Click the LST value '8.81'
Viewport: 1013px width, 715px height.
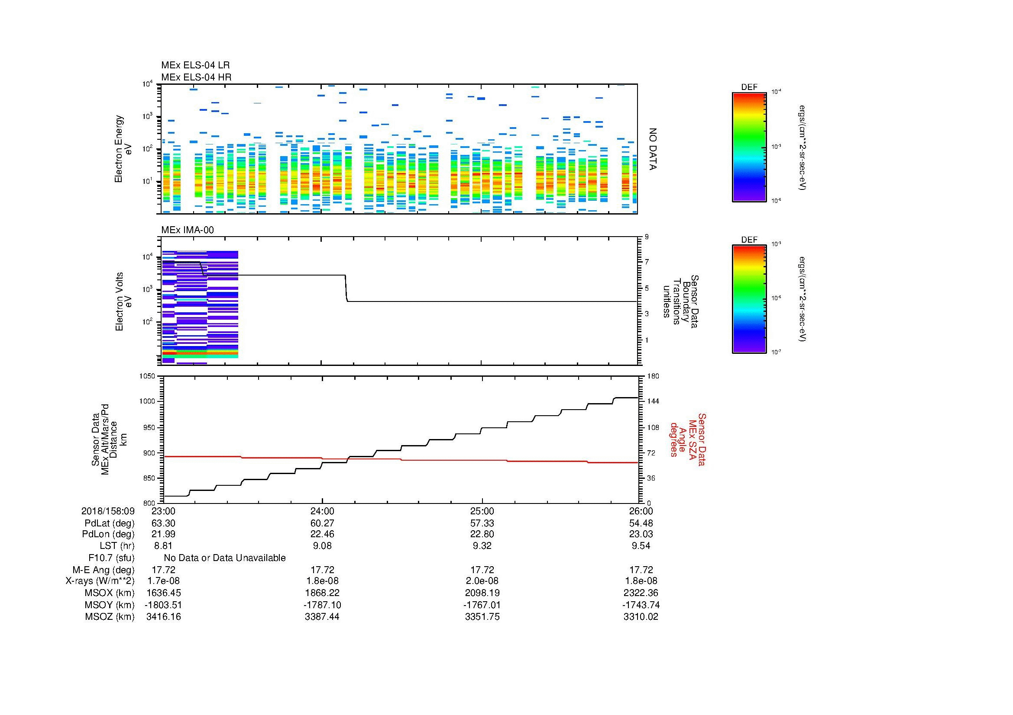coord(163,546)
